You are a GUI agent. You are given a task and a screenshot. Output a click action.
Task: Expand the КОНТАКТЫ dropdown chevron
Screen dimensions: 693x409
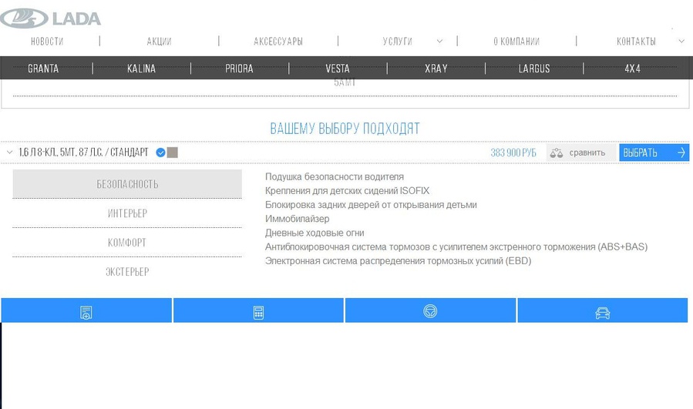coord(681,41)
